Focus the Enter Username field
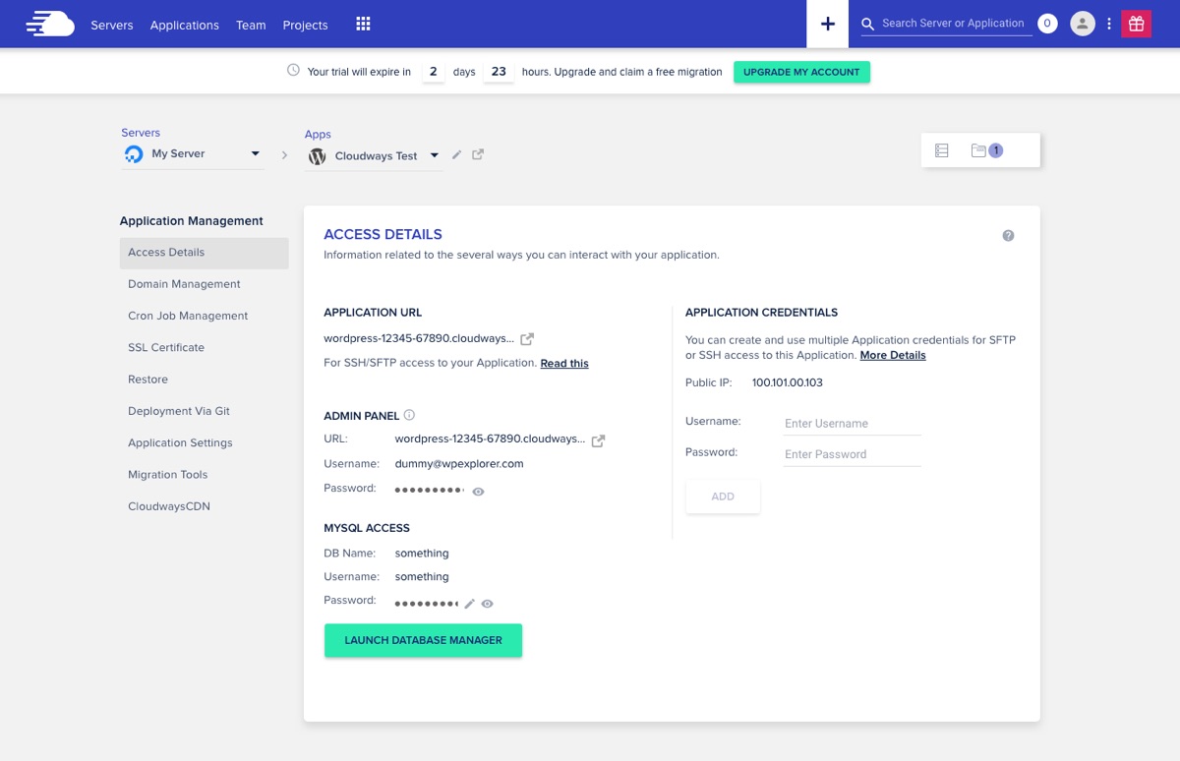Viewport: 1180px width, 761px height. click(852, 424)
